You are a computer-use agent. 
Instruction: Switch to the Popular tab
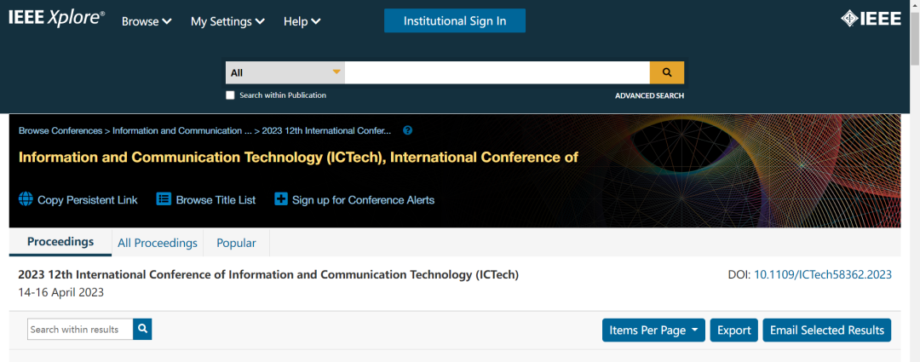(236, 243)
